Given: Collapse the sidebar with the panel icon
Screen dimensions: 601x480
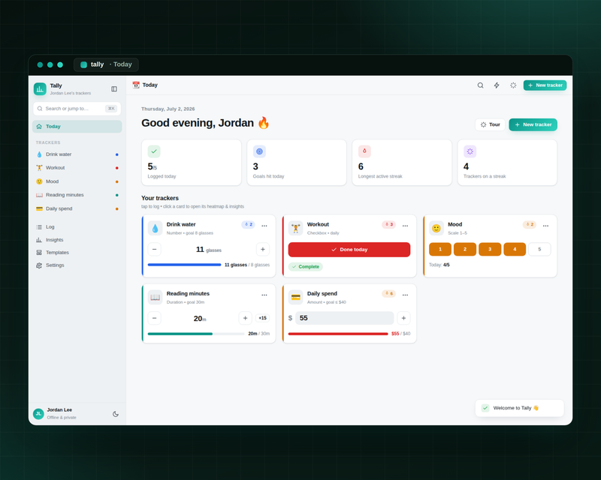Looking at the screenshot, I should (114, 88).
